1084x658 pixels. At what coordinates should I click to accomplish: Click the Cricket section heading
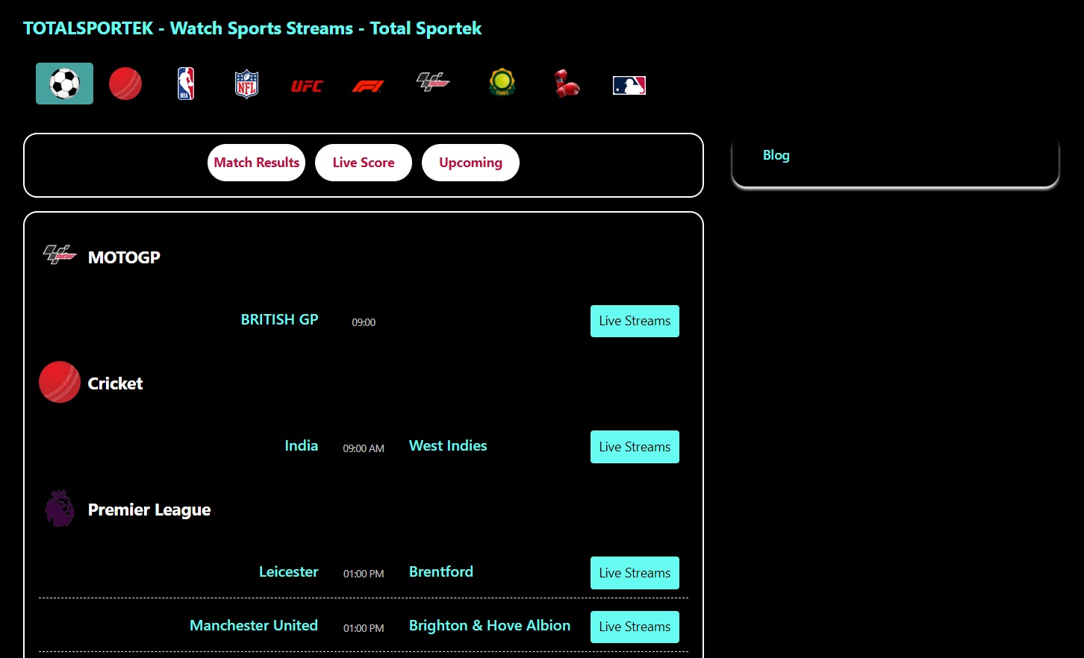pos(115,383)
